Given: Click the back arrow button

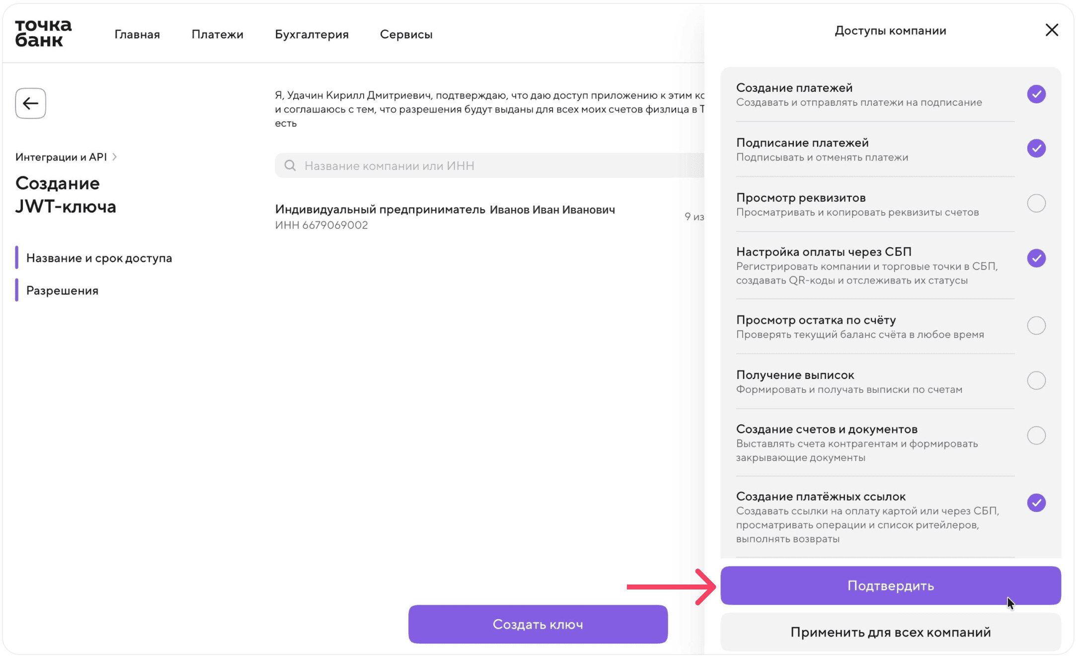Looking at the screenshot, I should (30, 103).
